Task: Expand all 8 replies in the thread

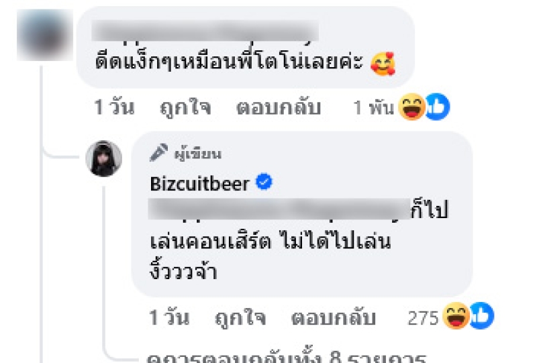Action: click(x=286, y=357)
